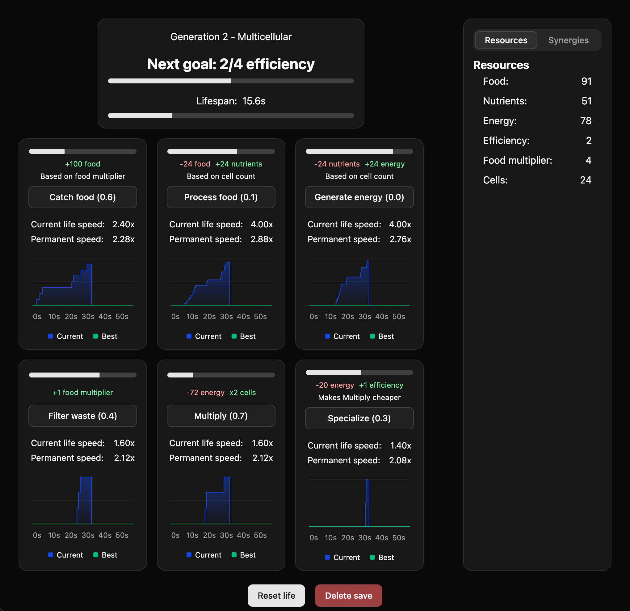Viewport: 630px width, 611px height.
Task: Select the Resources tab
Action: (x=506, y=40)
